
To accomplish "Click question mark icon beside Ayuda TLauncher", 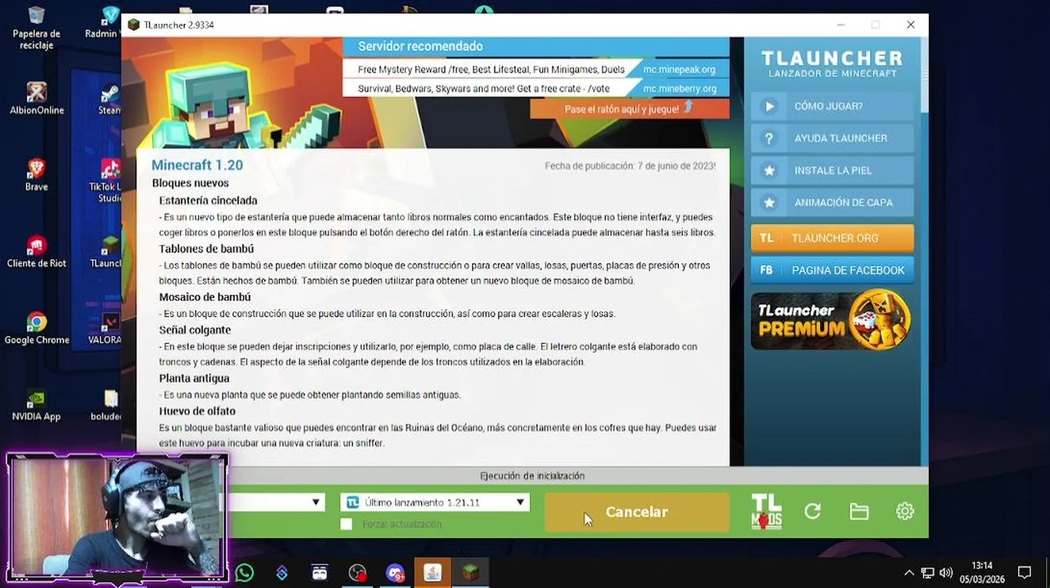I will tap(769, 138).
